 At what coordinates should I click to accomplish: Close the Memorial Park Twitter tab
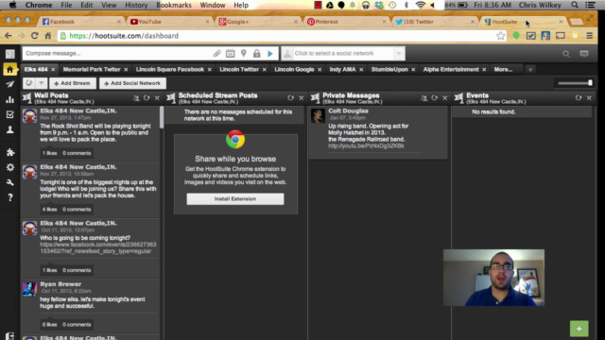126,69
